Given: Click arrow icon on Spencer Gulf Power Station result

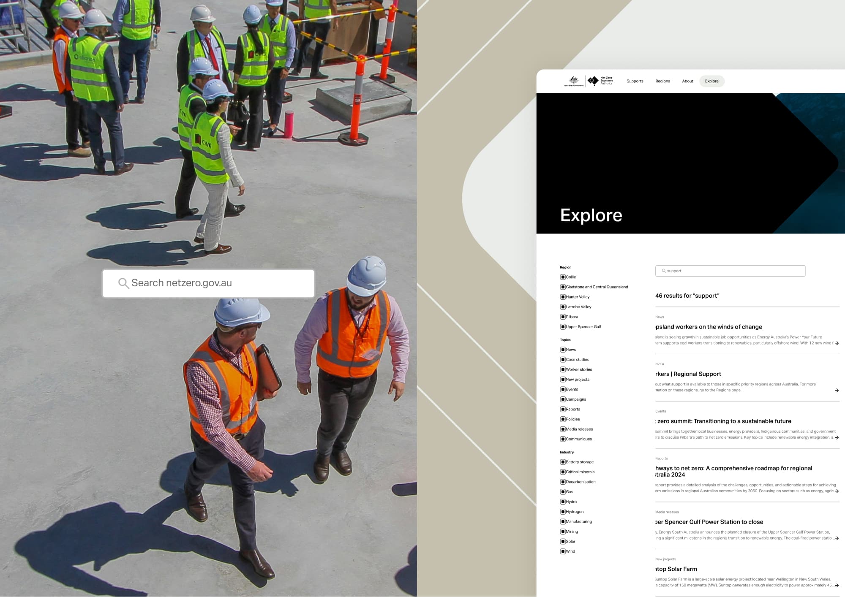Looking at the screenshot, I should tap(837, 538).
